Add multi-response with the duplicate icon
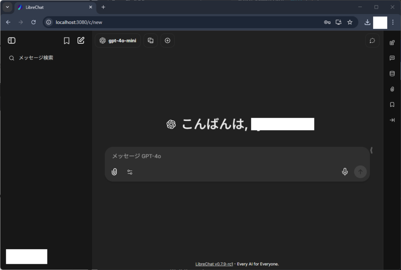Screen dimensions: 401x270 click(150, 40)
